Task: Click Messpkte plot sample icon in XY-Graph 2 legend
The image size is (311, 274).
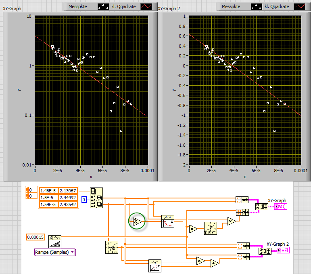Action: tap(257, 6)
